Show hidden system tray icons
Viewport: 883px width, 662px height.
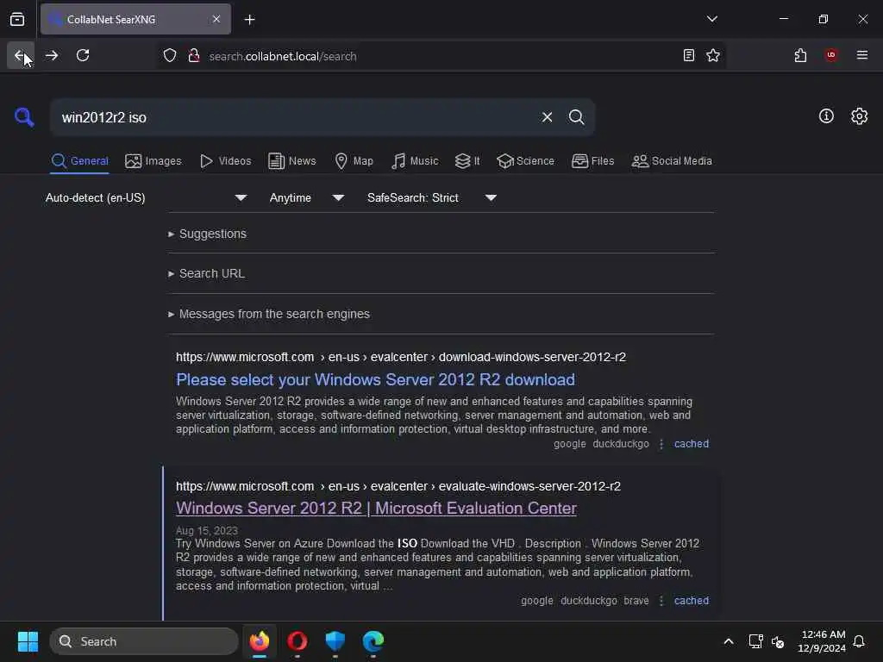pyautogui.click(x=728, y=641)
